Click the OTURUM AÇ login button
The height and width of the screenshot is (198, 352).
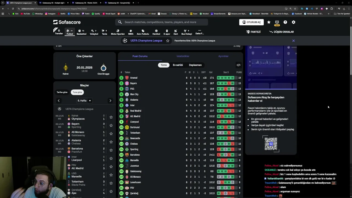[251, 22]
